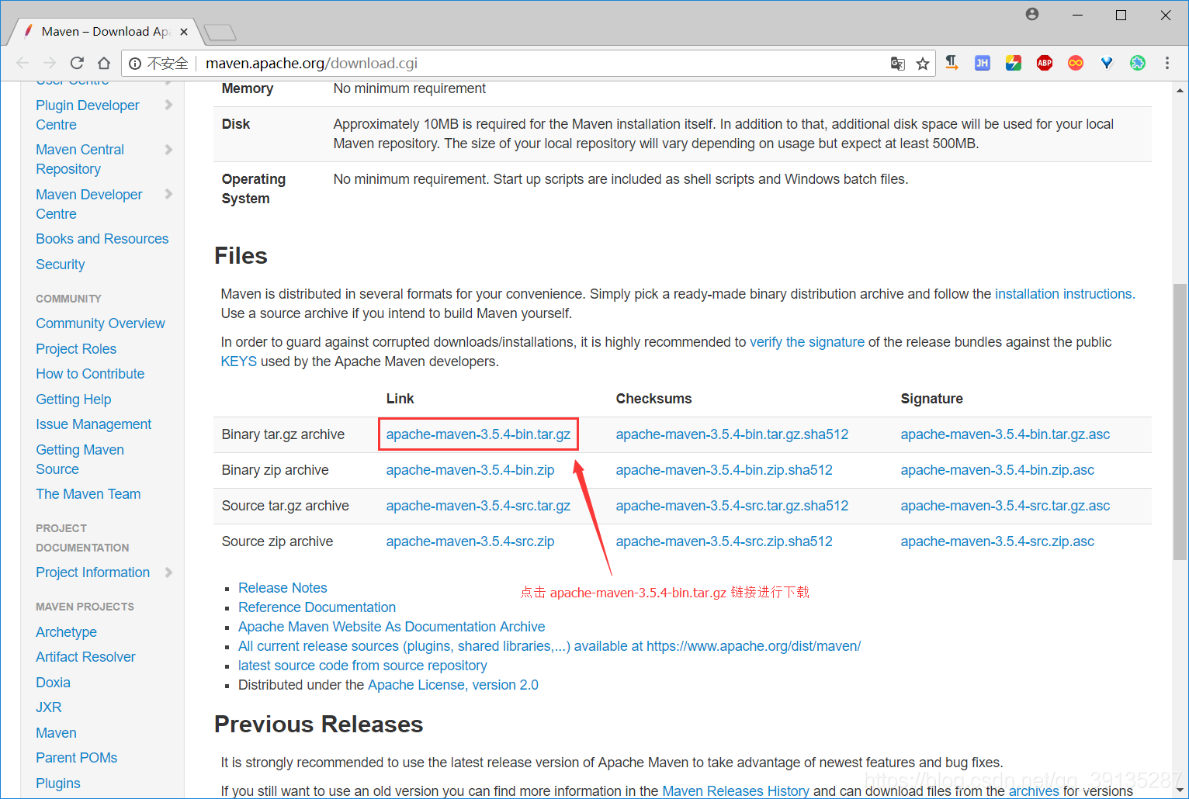Download apache-maven-3.5.4-src.zip
This screenshot has height=799, width=1189.
[470, 541]
